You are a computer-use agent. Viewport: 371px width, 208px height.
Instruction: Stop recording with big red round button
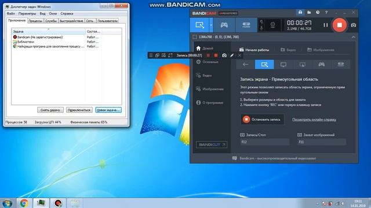339,25
